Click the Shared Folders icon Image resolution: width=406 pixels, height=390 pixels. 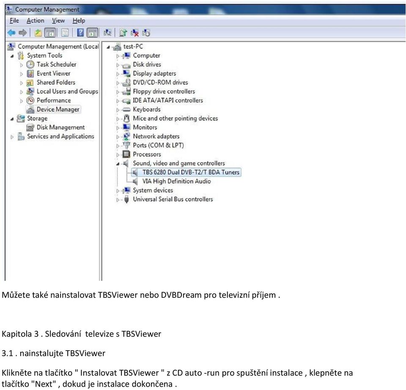pyautogui.click(x=30, y=82)
